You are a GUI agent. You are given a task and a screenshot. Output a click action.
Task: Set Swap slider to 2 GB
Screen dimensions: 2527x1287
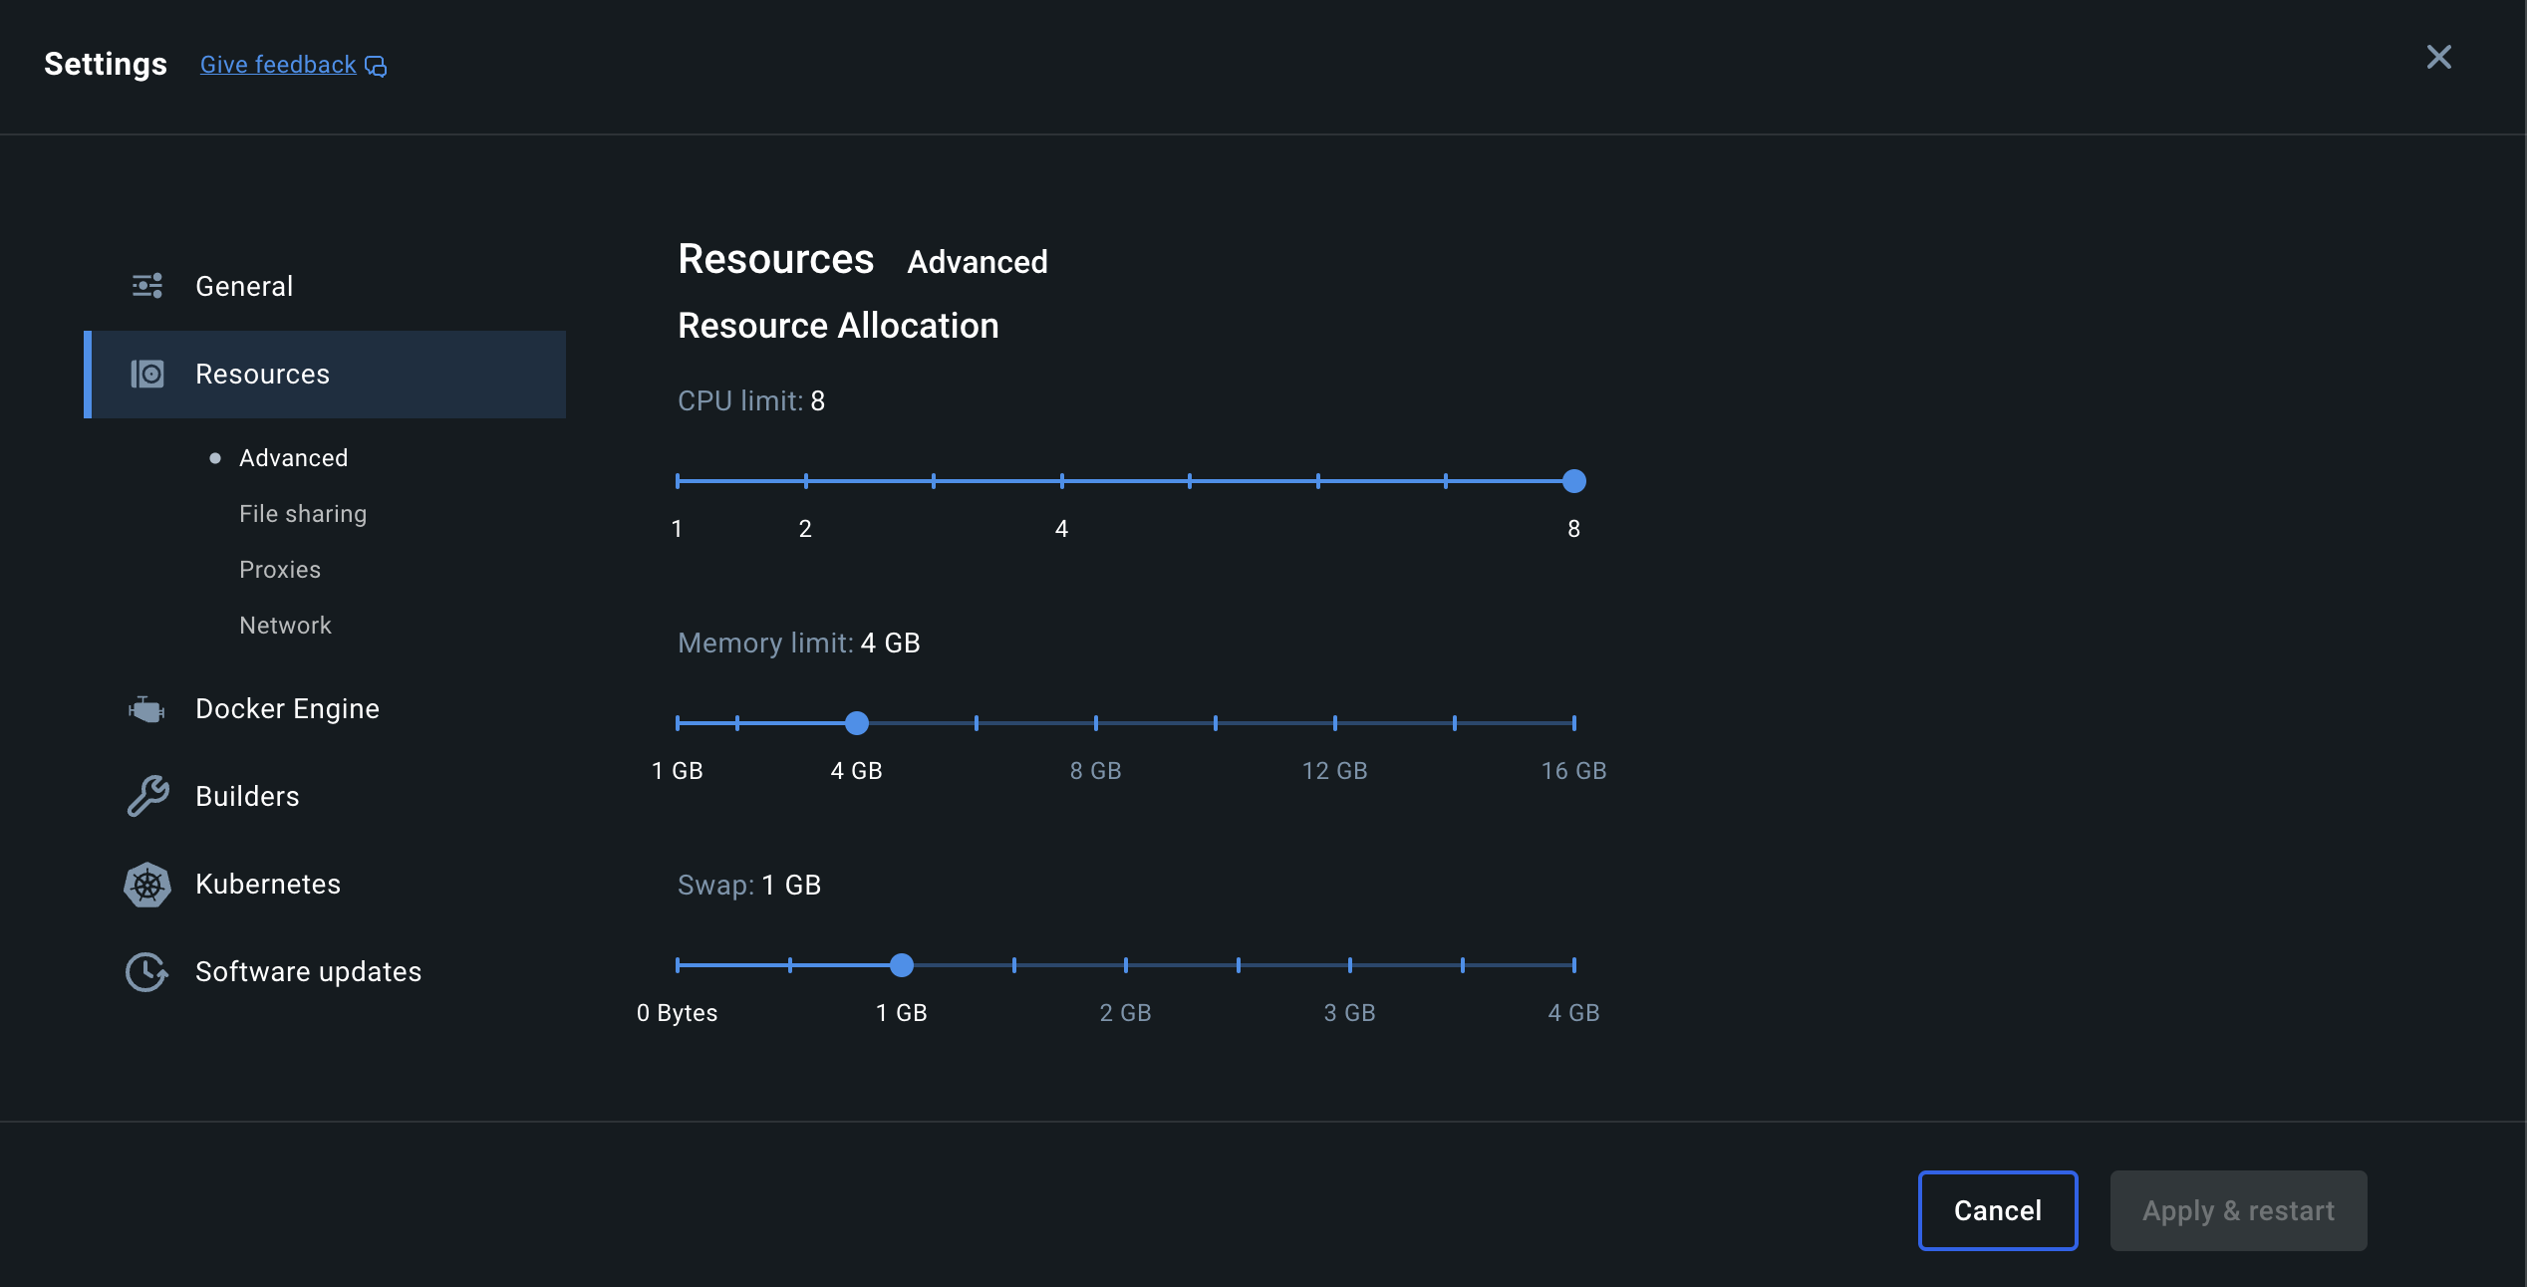tap(1126, 965)
